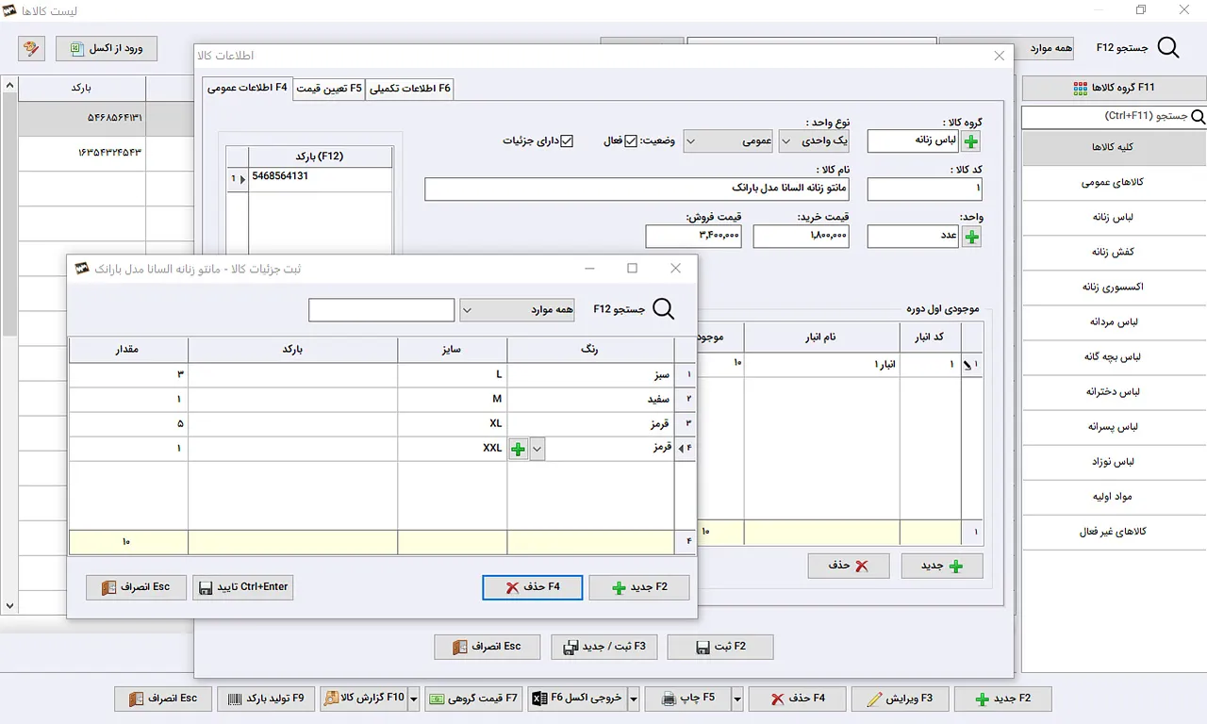
Task: Click F4 حذف in the details dialog
Action: pos(533,587)
